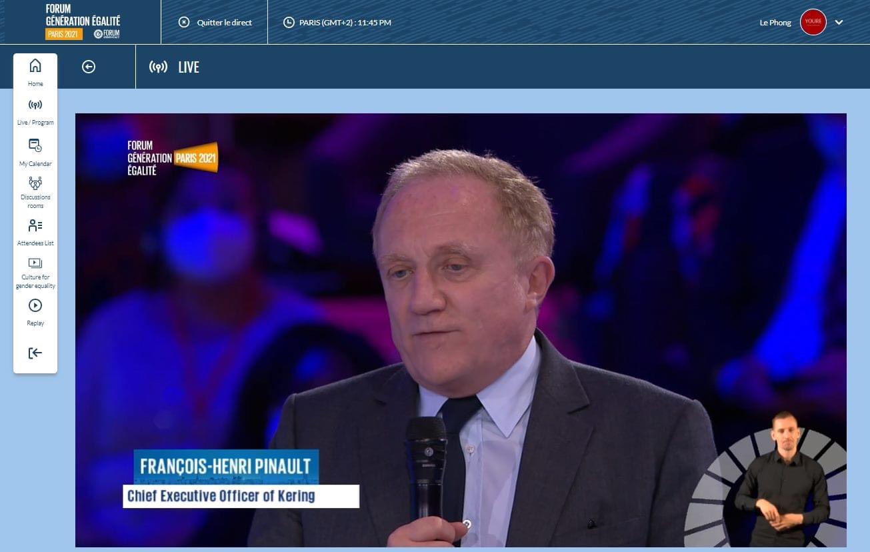The image size is (870, 552).
Task: Click the back arrow circle icon
Action: (89, 67)
